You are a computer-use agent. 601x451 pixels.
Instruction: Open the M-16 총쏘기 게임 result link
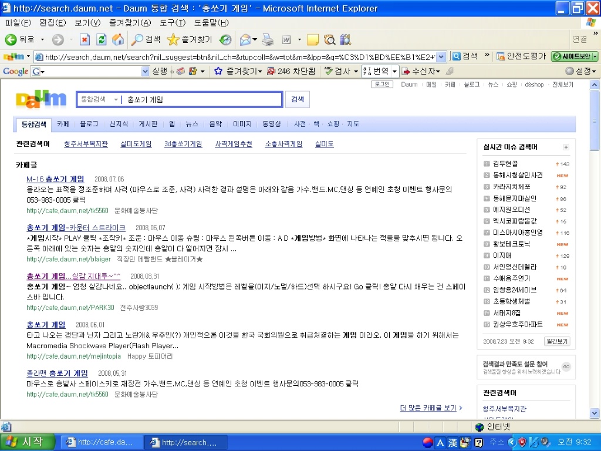pyautogui.click(x=55, y=179)
